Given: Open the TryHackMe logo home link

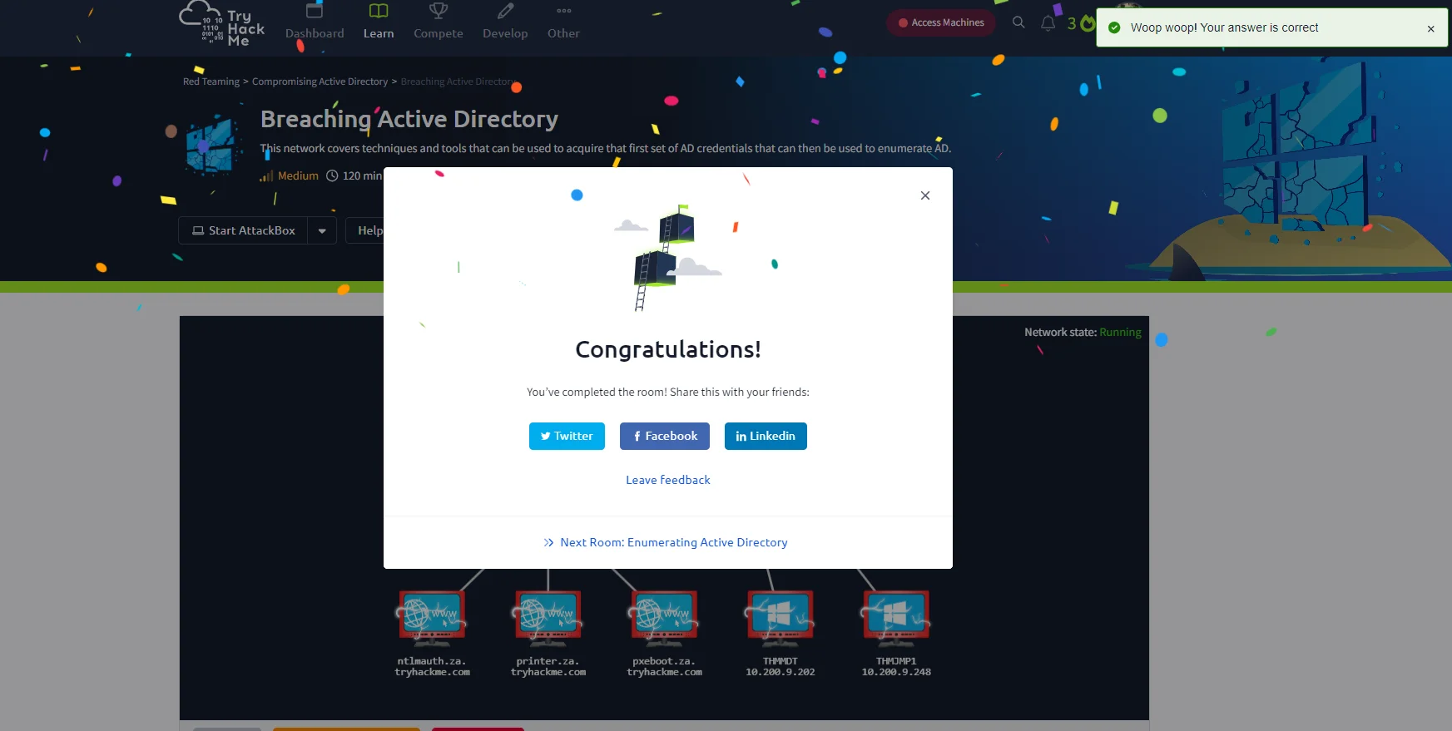Looking at the screenshot, I should coord(222,24).
